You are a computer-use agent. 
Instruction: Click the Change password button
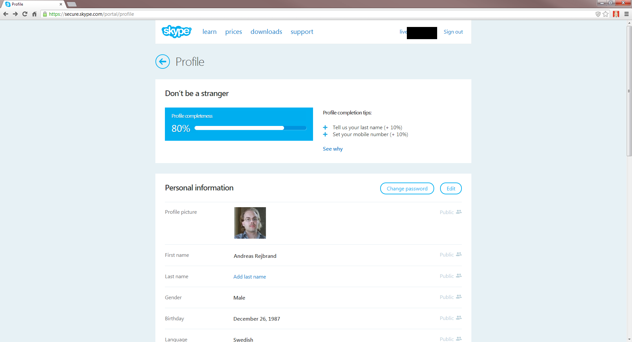point(407,188)
